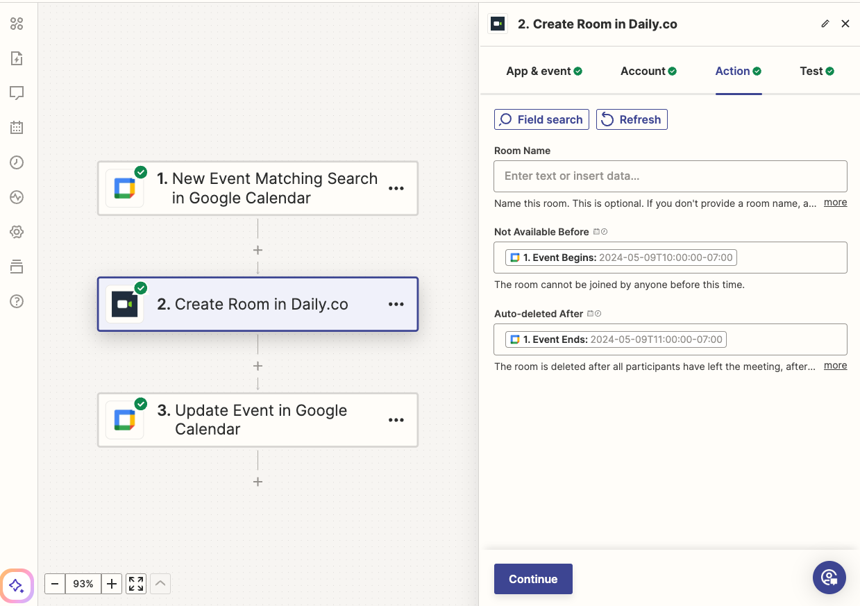The height and width of the screenshot is (606, 860).
Task: Click the Field search button
Action: [x=541, y=119]
